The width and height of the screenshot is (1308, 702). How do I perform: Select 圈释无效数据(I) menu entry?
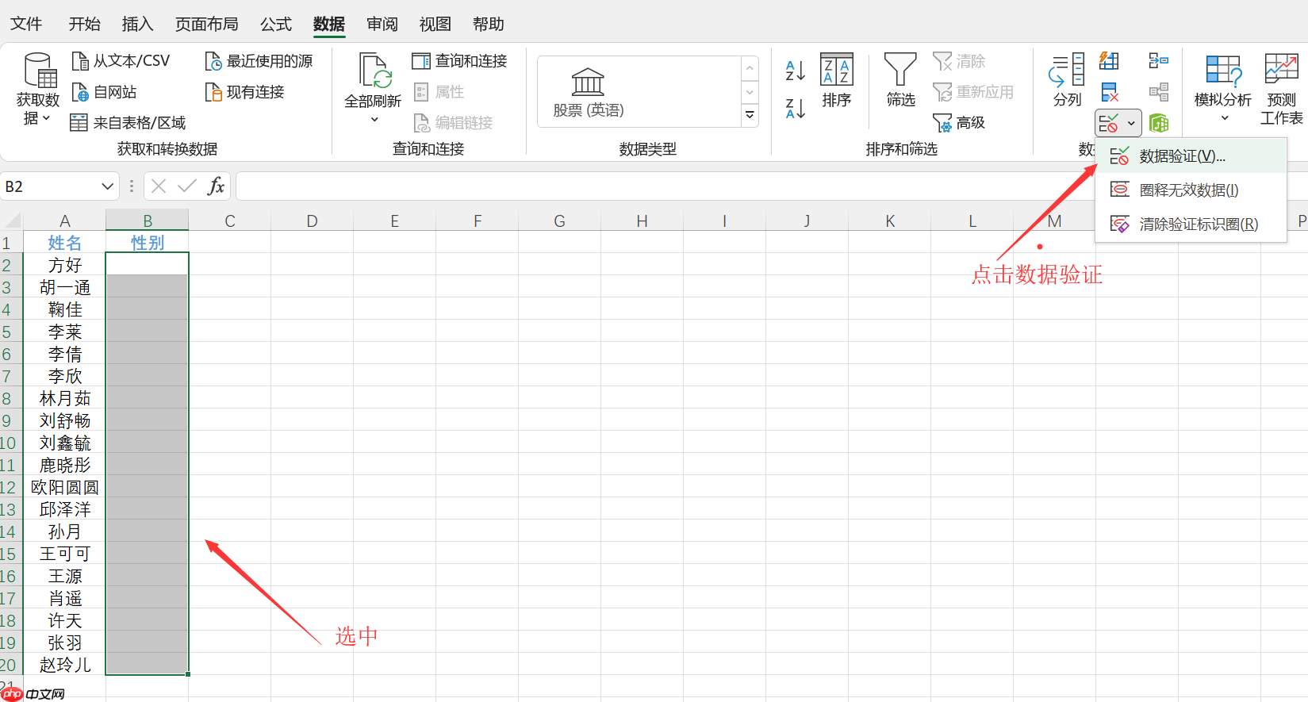tap(1191, 190)
